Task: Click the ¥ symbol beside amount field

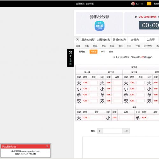Action: pyautogui.click(x=100, y=131)
